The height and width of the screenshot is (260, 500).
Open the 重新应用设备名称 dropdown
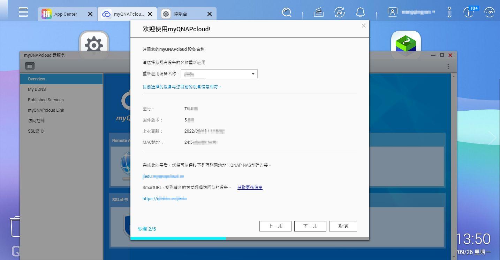[x=219, y=74]
